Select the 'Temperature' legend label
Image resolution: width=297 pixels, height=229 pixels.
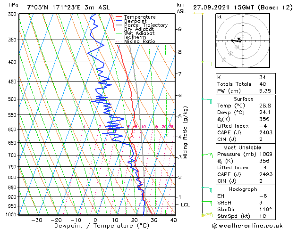[140, 17]
